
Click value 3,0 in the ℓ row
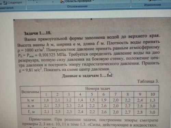click(152, 112)
